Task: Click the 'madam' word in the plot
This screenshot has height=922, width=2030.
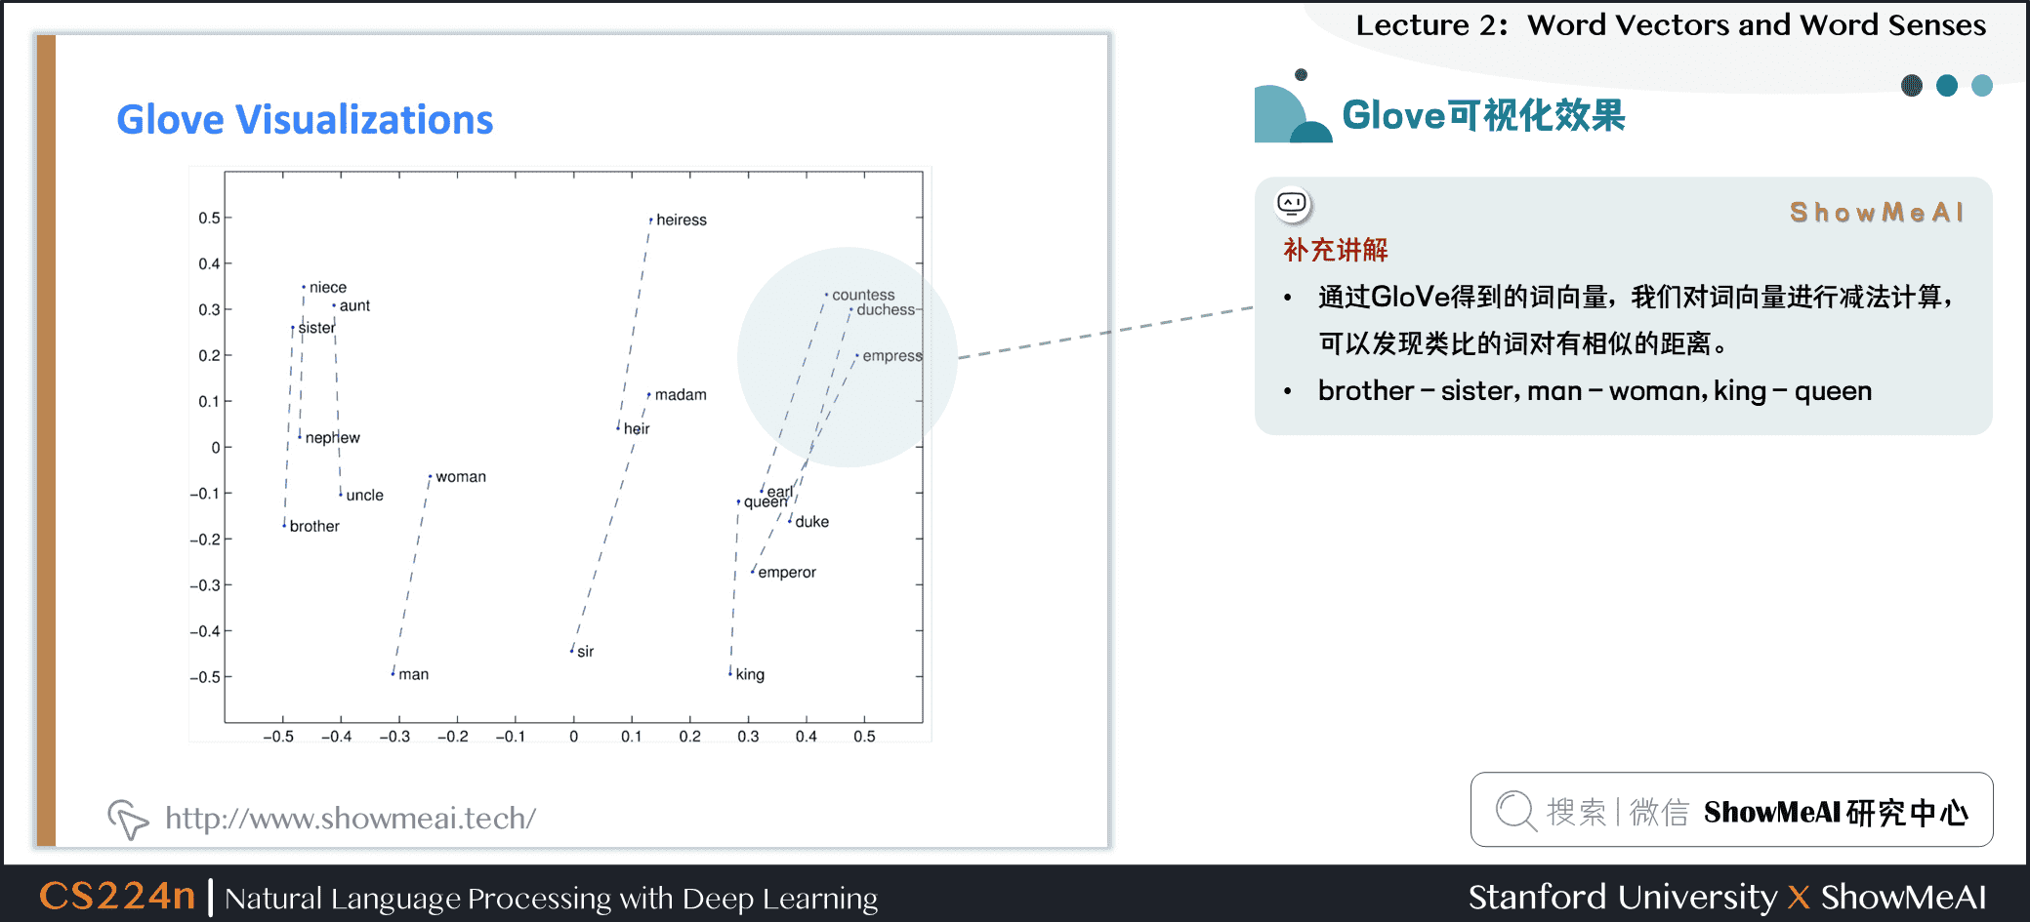Action: pos(681,395)
